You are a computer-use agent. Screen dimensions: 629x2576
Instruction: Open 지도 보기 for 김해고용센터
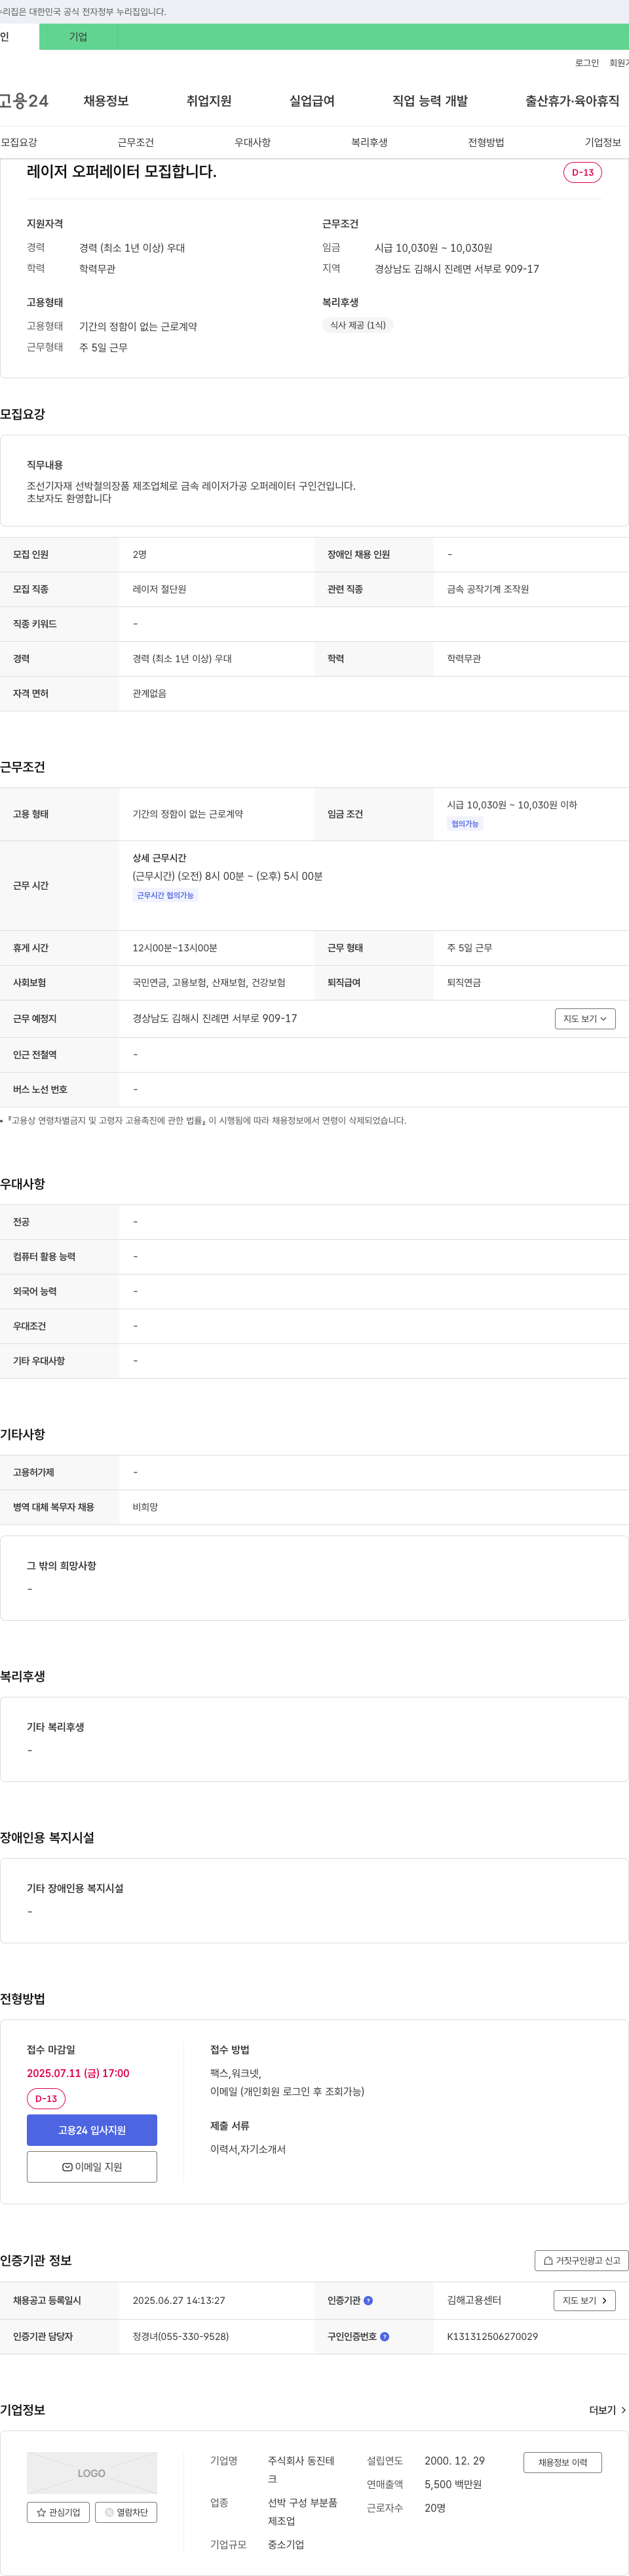point(585,2300)
